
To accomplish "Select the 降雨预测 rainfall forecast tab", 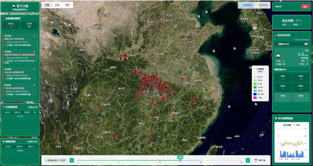I will [262, 5].
